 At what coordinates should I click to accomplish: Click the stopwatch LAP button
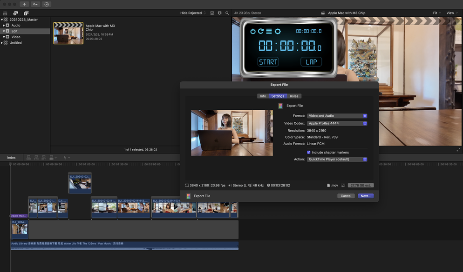pyautogui.click(x=311, y=62)
